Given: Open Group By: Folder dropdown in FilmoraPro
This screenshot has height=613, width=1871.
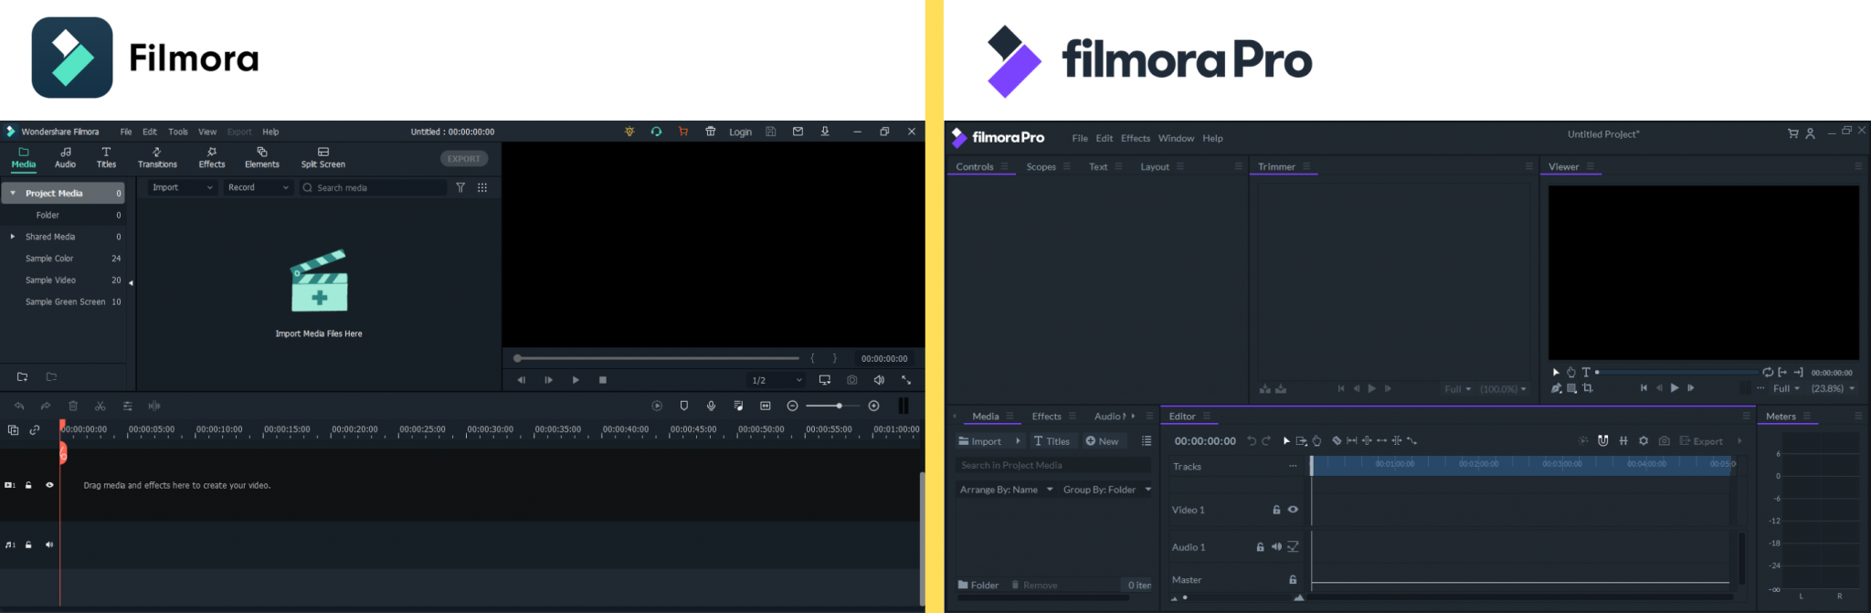Looking at the screenshot, I should (1107, 490).
